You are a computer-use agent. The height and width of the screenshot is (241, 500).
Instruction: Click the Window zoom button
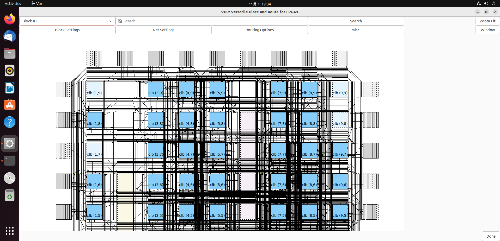click(x=487, y=30)
